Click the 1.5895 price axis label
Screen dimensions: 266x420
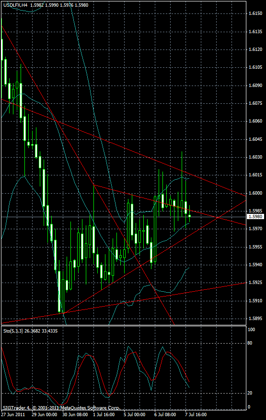pyautogui.click(x=254, y=319)
